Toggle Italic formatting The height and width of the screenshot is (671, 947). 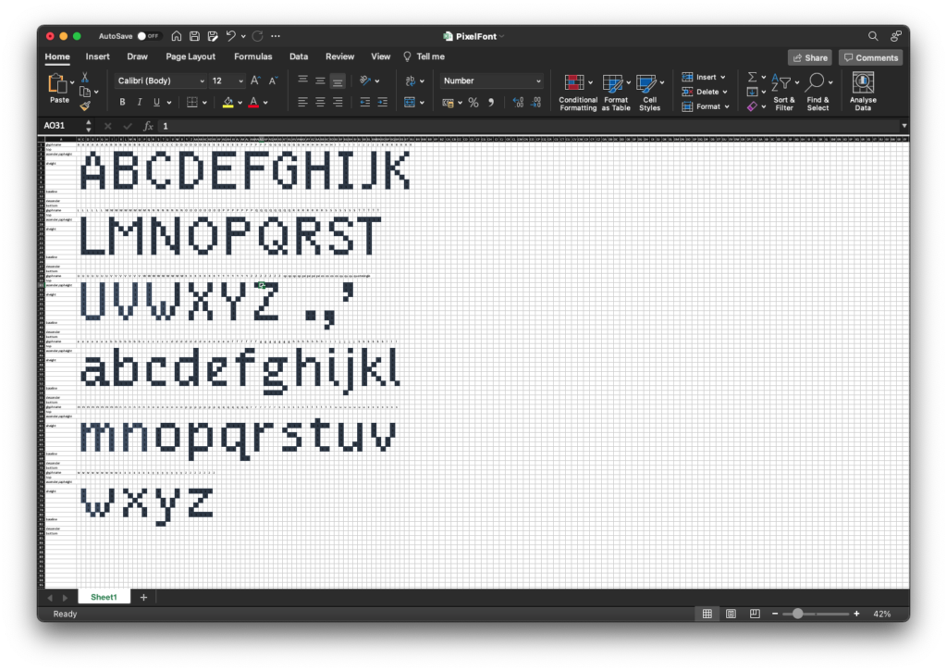(140, 103)
